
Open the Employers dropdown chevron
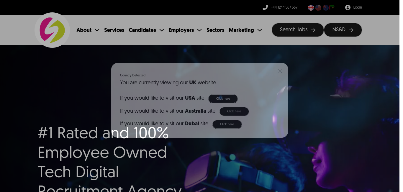tap(199, 30)
